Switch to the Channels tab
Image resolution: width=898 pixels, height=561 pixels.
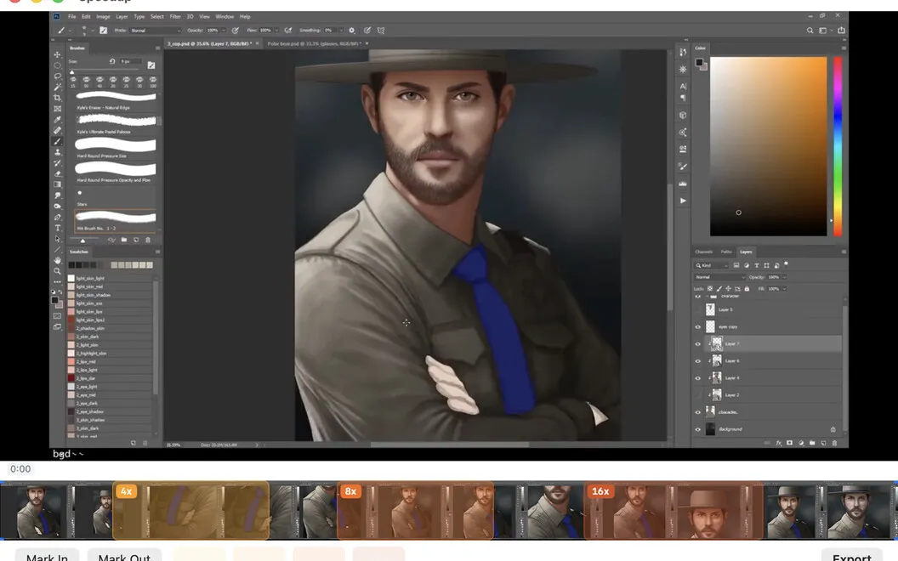coord(704,252)
